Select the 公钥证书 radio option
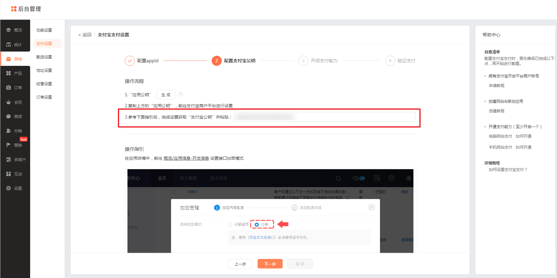This screenshot has height=278, width=557. (x=230, y=225)
